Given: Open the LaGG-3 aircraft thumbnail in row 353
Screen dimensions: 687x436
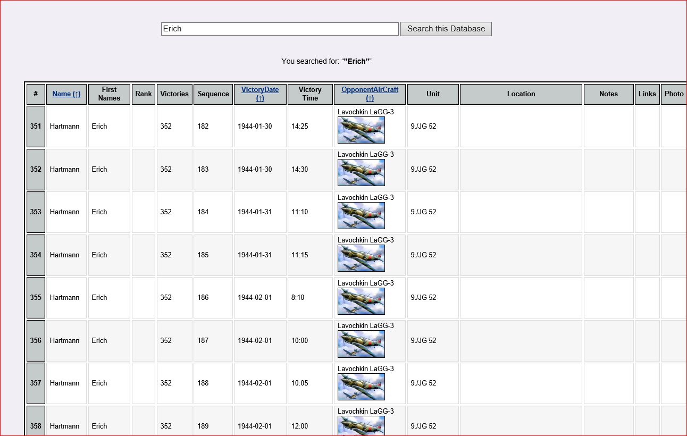Looking at the screenshot, I should click(361, 216).
